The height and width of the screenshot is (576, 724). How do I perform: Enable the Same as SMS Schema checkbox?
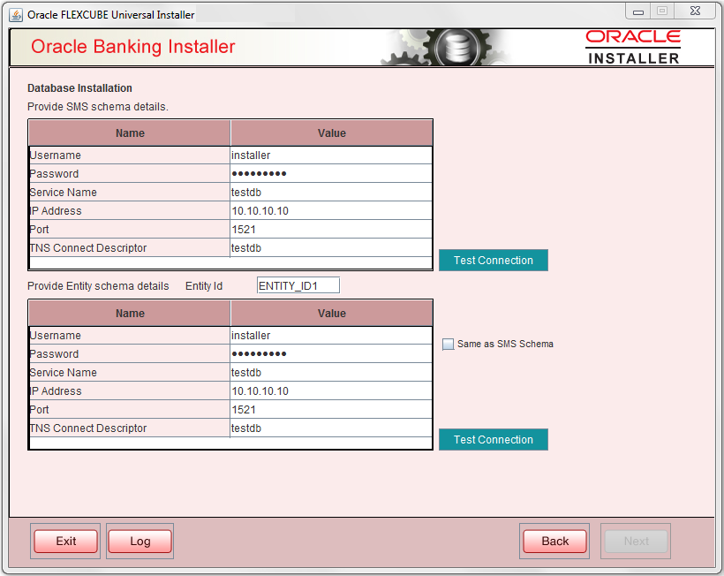click(x=449, y=344)
